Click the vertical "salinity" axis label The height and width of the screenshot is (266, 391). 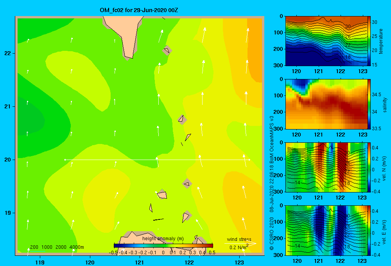(385, 105)
